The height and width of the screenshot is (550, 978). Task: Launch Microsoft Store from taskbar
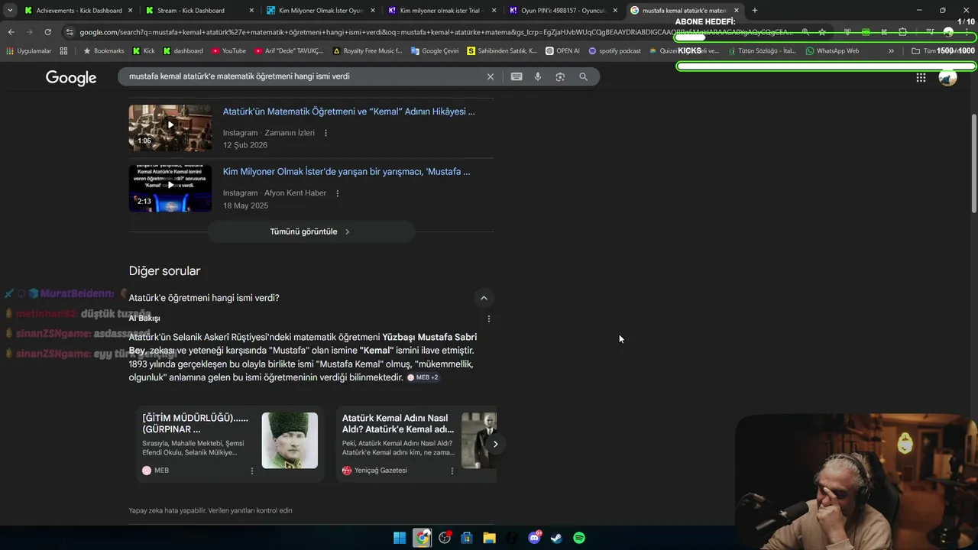click(467, 538)
